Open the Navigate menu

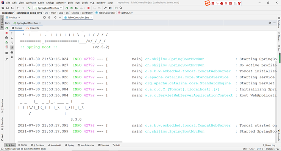tap(31, 3)
